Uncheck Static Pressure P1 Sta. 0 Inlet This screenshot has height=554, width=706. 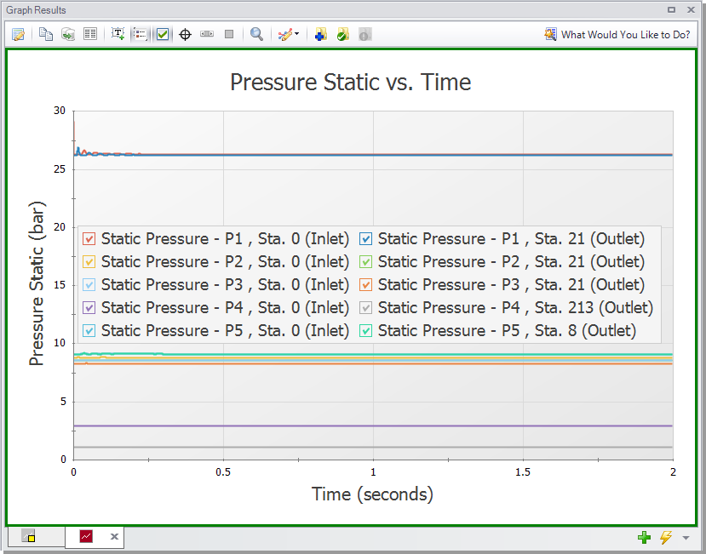(x=89, y=239)
